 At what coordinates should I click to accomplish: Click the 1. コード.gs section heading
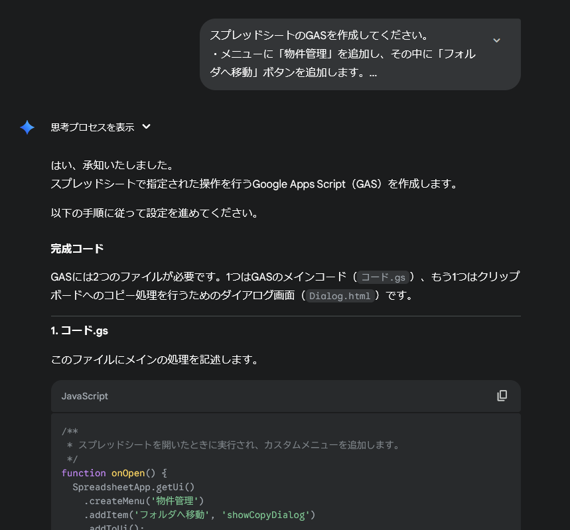point(80,331)
